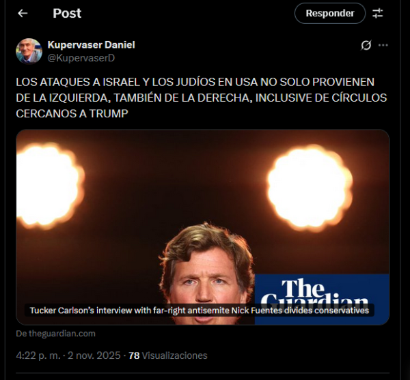This screenshot has height=380, width=410.
Task: Click the right stage light in photo
Action: [x=310, y=188]
